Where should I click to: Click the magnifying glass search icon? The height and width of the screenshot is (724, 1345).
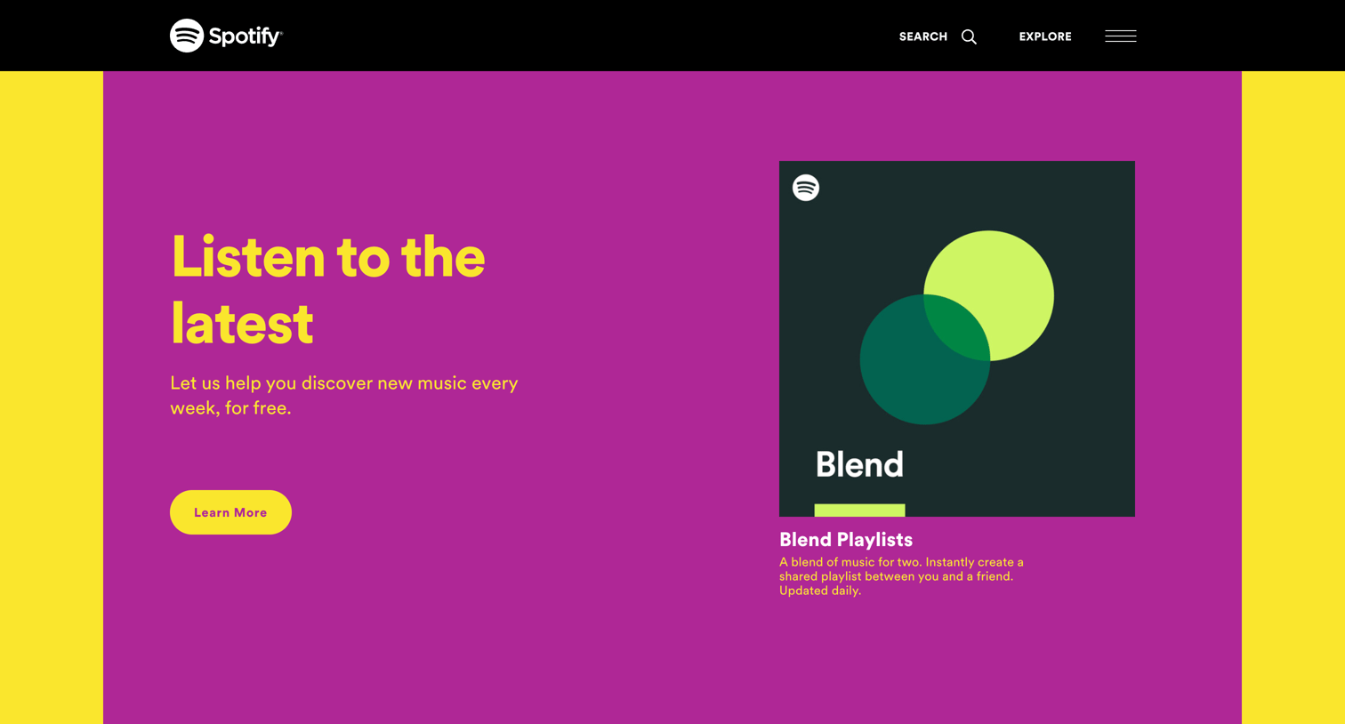click(969, 36)
